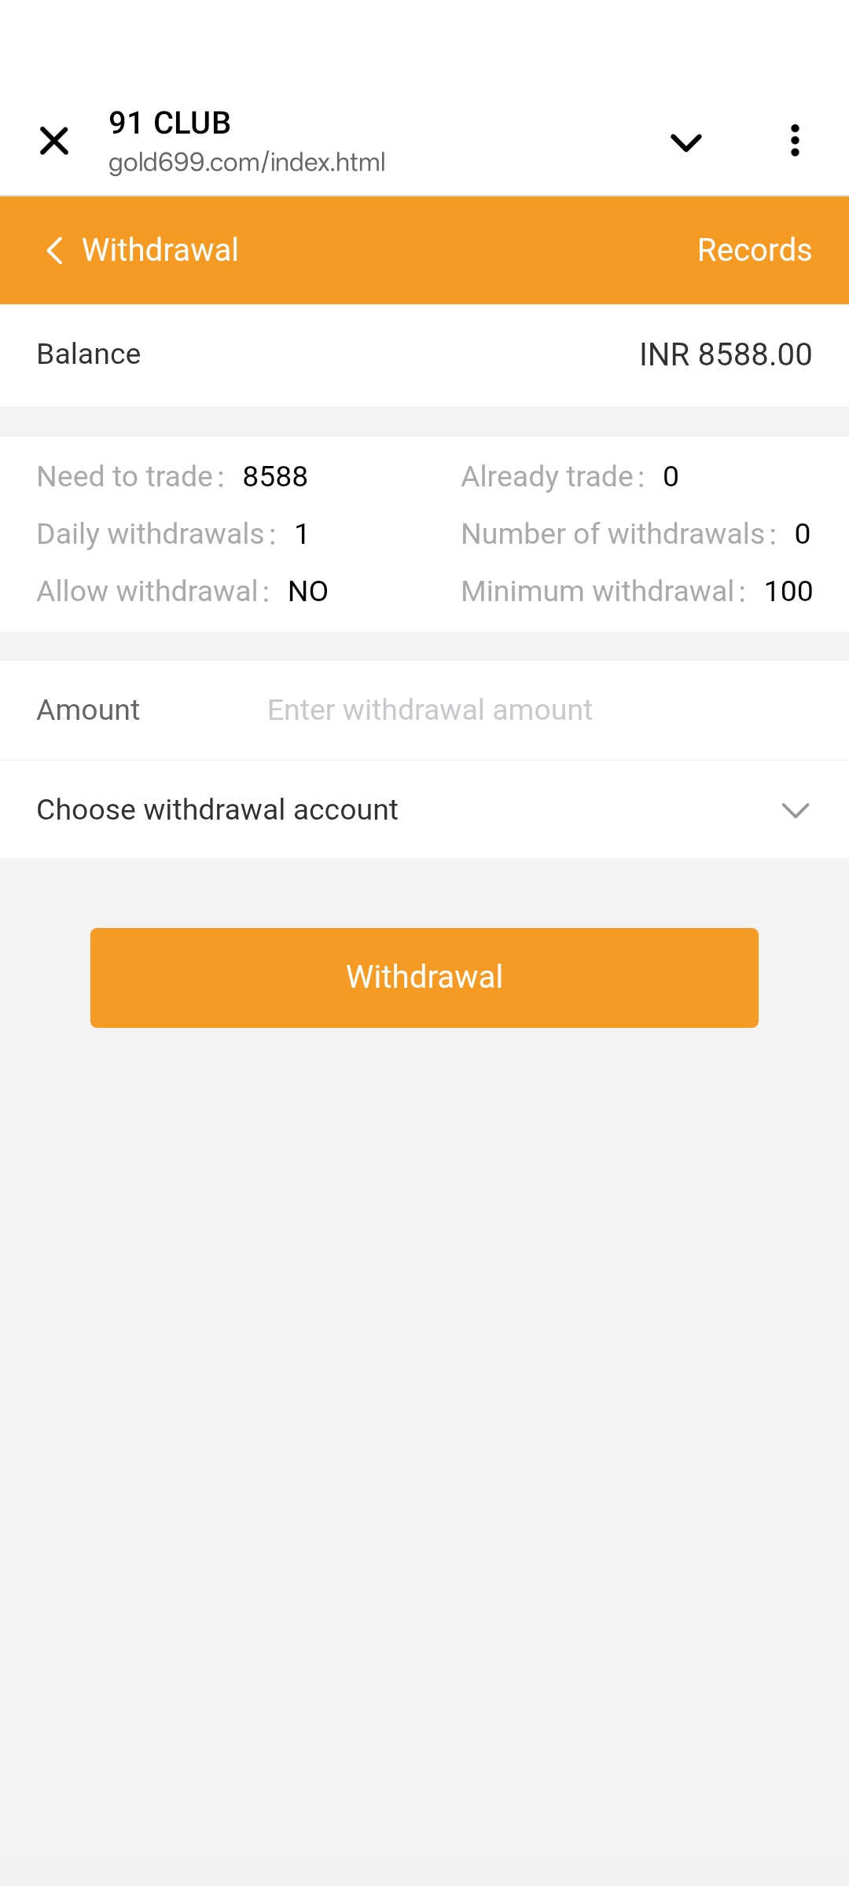Select the Need to trade value
The height and width of the screenshot is (1886, 849).
tap(275, 477)
